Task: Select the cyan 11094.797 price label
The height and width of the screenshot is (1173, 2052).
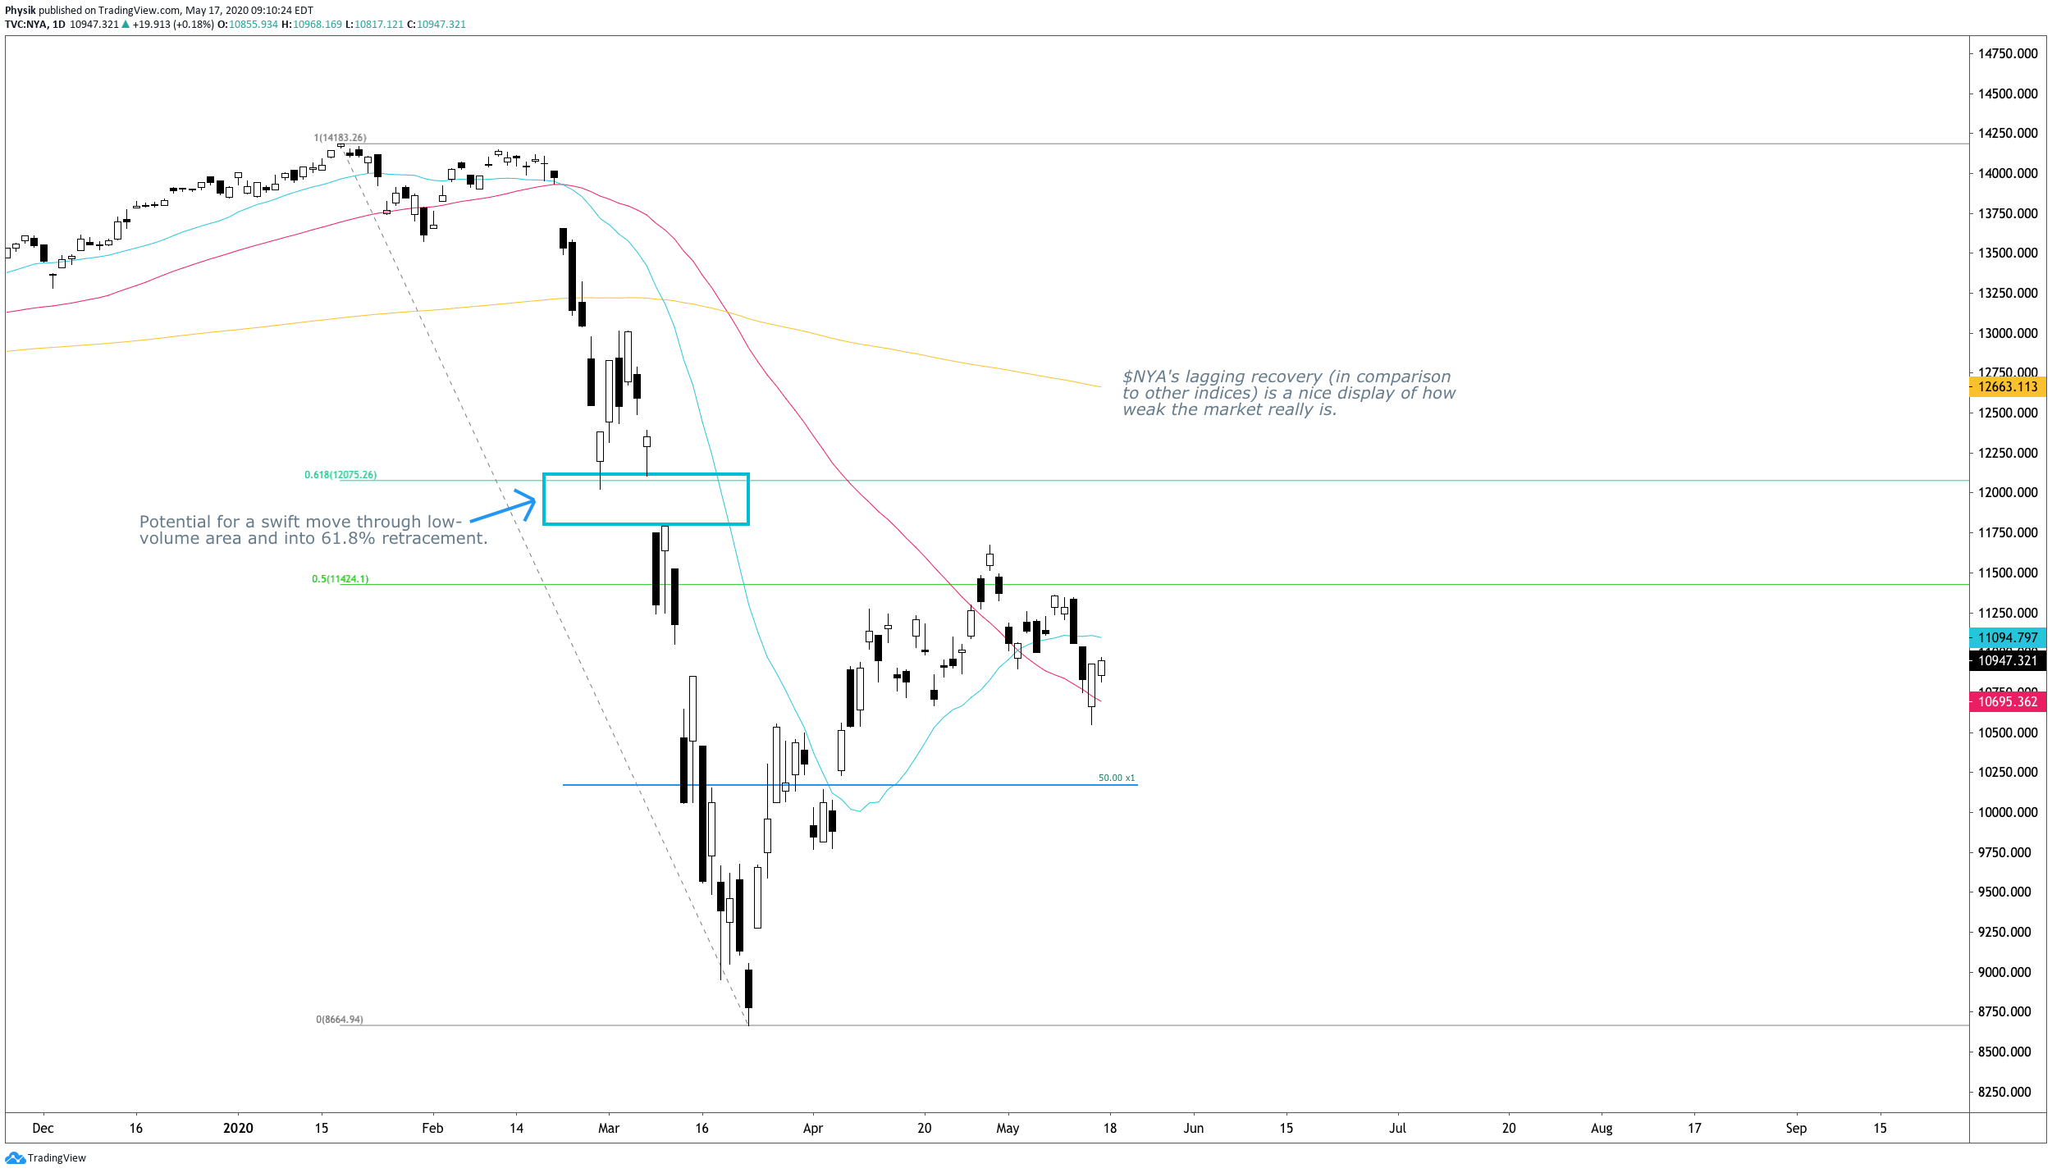Action: point(2007,637)
